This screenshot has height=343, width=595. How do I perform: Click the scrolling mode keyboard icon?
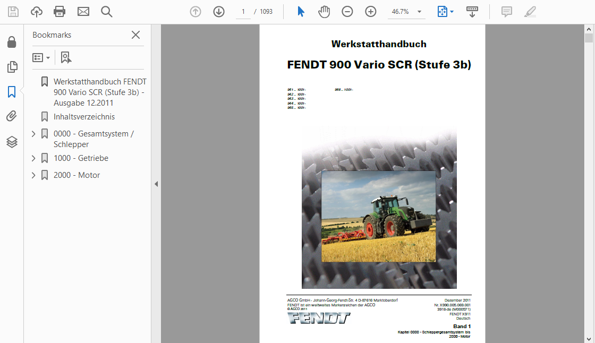click(472, 12)
